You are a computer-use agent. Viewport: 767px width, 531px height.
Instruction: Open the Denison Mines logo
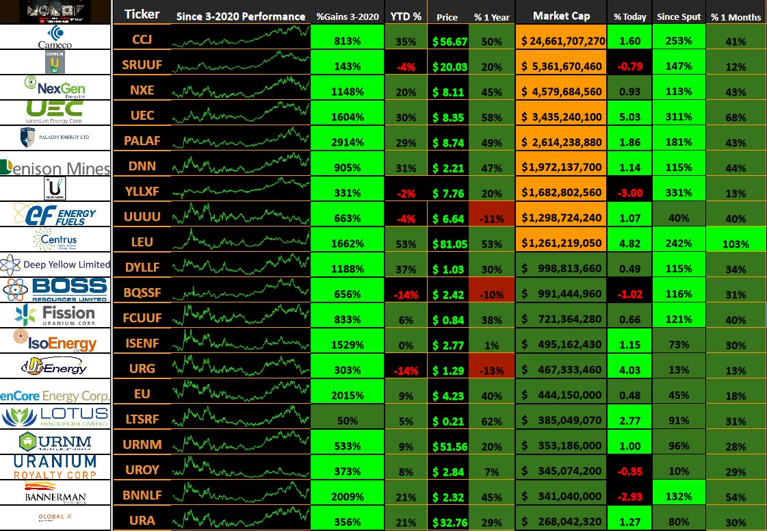(55, 168)
